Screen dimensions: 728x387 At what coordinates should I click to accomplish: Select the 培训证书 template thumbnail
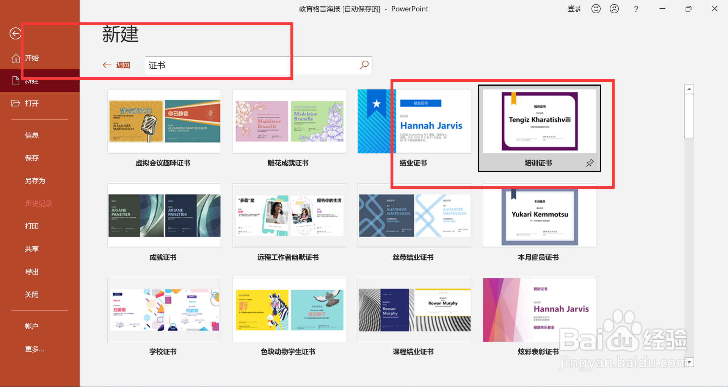(x=540, y=121)
